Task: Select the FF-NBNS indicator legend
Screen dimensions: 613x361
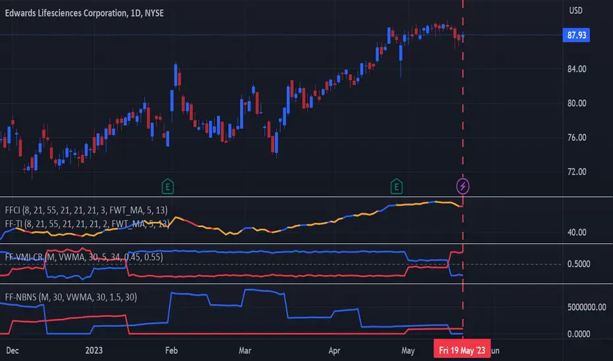Action: click(x=71, y=297)
